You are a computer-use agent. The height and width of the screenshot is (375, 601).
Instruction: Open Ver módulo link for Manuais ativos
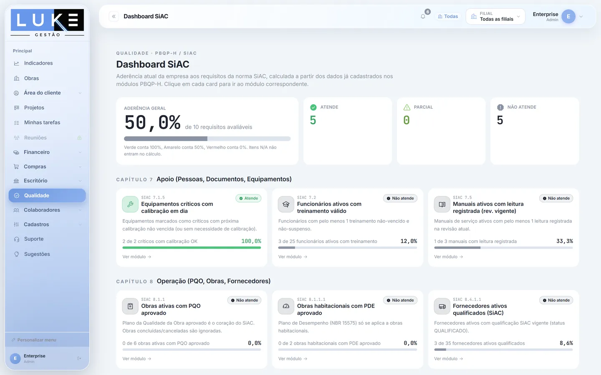448,257
